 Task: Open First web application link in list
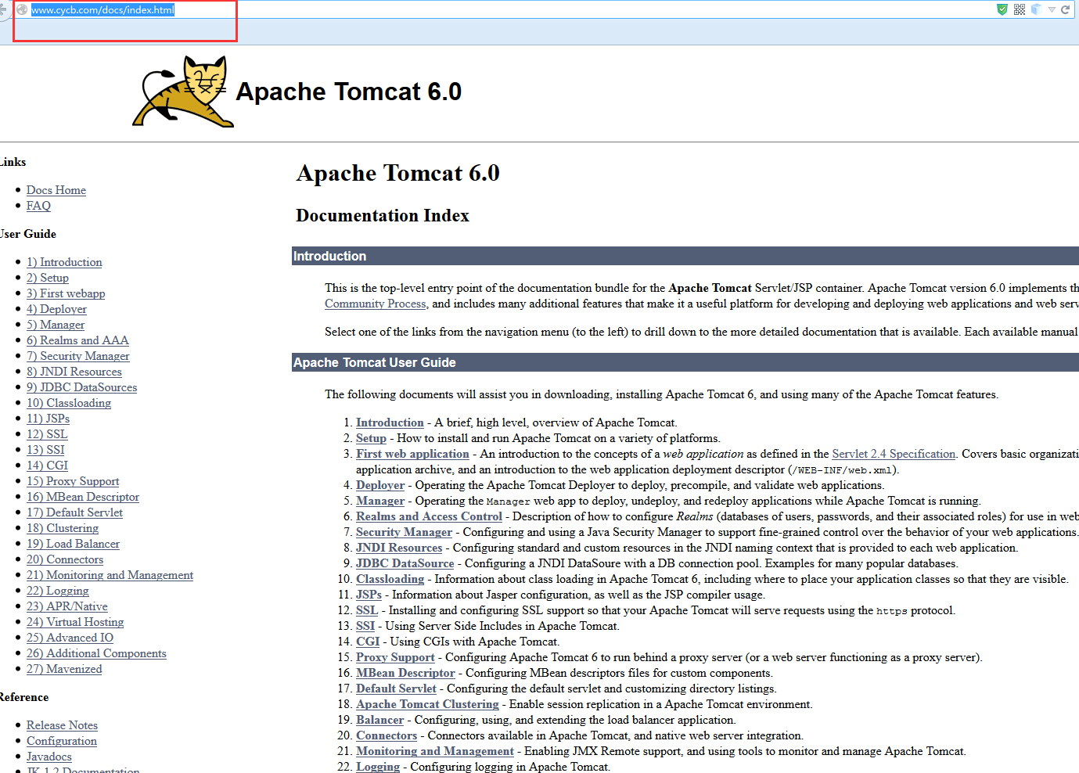412,454
